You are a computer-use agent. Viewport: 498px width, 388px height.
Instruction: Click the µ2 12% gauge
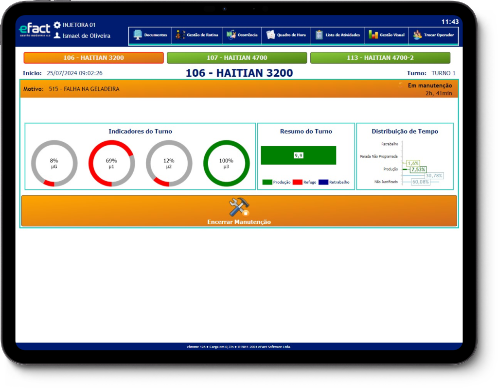[x=169, y=163]
